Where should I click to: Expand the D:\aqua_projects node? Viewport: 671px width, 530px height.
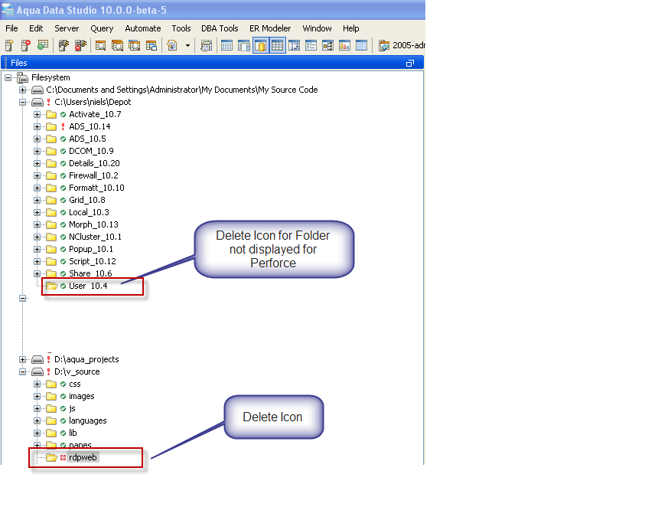[x=23, y=359]
